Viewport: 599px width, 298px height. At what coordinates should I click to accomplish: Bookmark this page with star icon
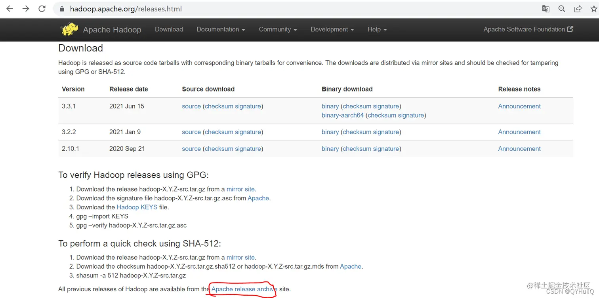pyautogui.click(x=594, y=9)
